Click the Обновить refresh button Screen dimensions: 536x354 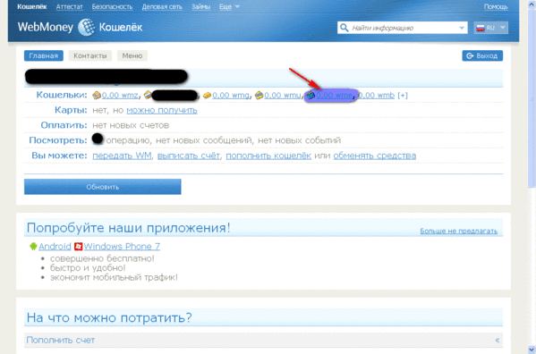point(103,187)
